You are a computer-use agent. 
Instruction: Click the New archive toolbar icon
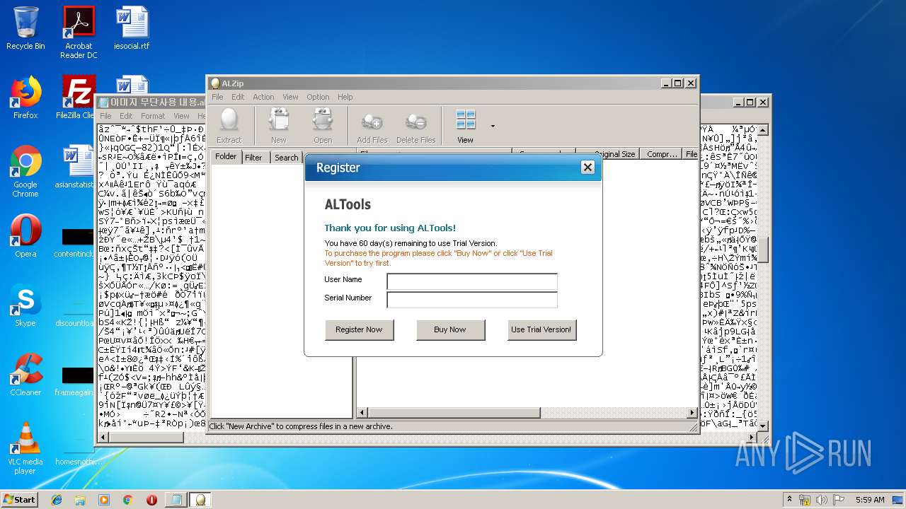(279, 127)
